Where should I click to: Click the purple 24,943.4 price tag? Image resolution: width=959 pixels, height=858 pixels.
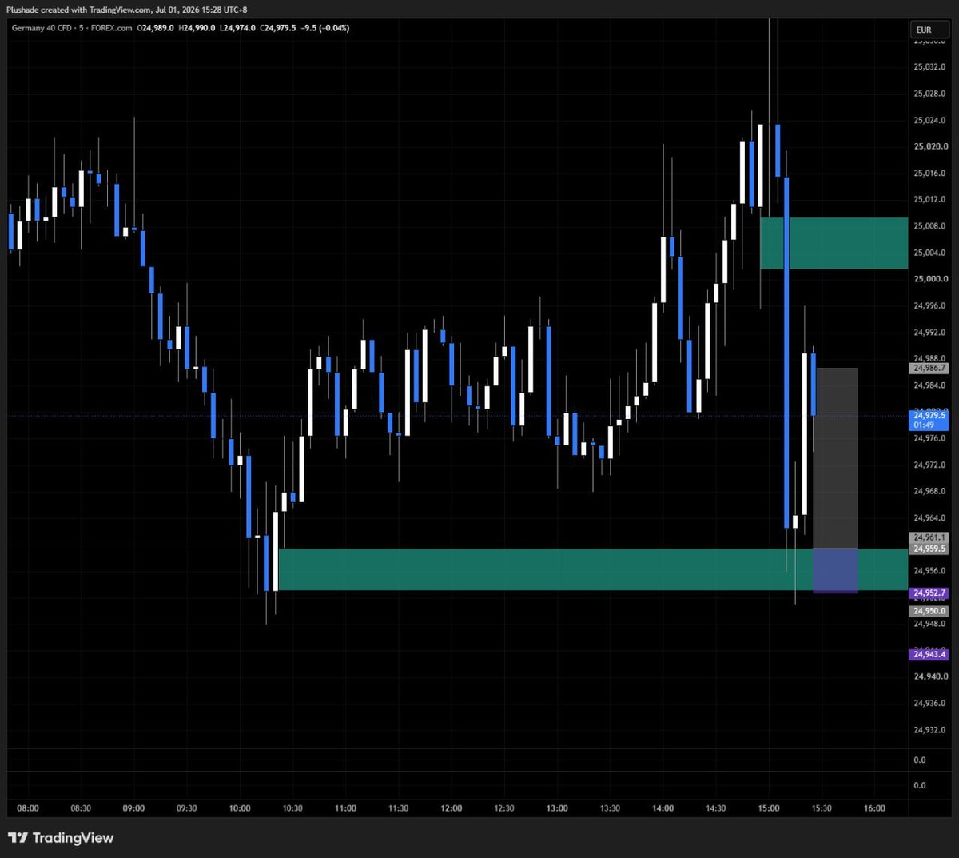point(929,654)
